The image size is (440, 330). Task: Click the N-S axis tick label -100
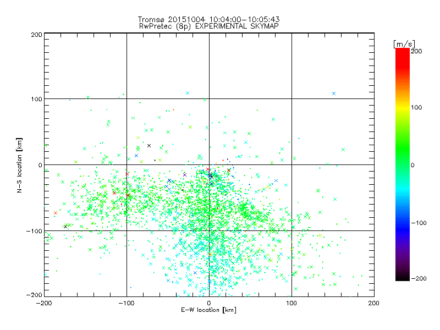[x=34, y=231]
